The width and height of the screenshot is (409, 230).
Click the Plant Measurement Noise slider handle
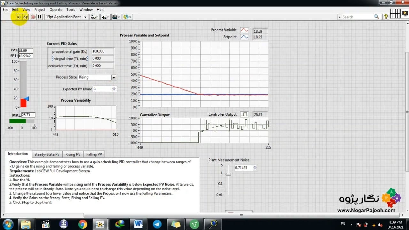point(228,174)
